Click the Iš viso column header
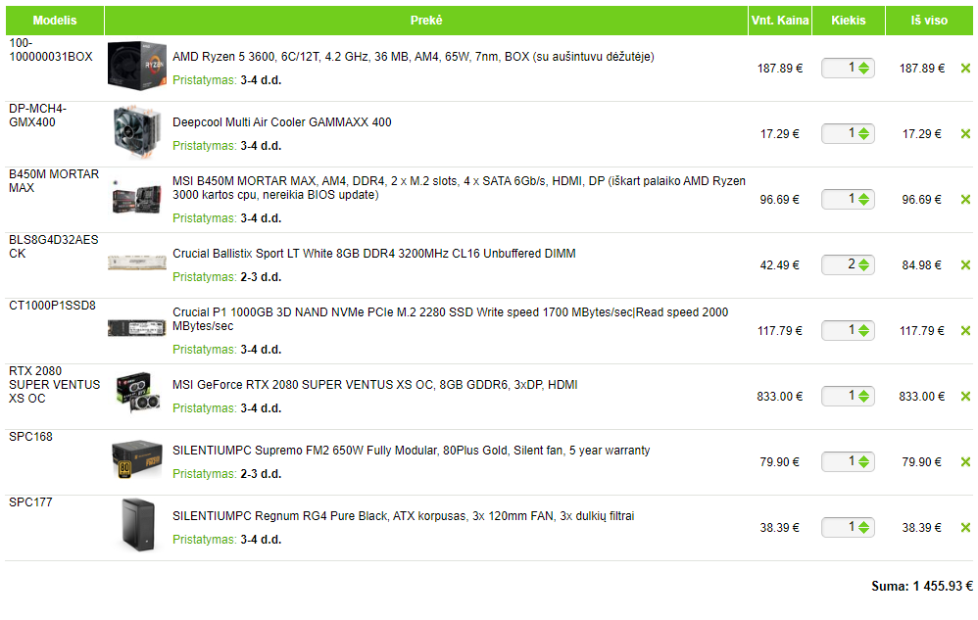978x620 pixels. [x=929, y=21]
